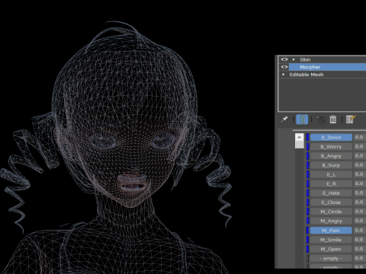366x274 pixels.
Task: Click the B_Angry value field
Action: coord(360,156)
